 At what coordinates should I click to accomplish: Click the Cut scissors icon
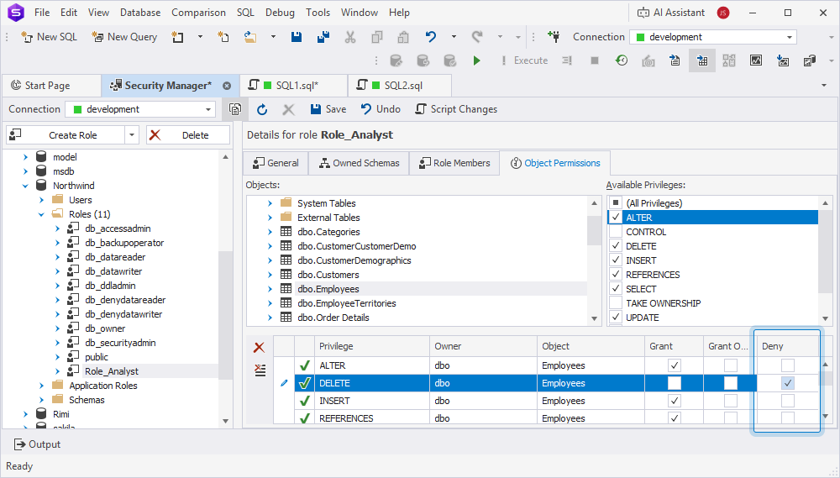click(x=349, y=37)
